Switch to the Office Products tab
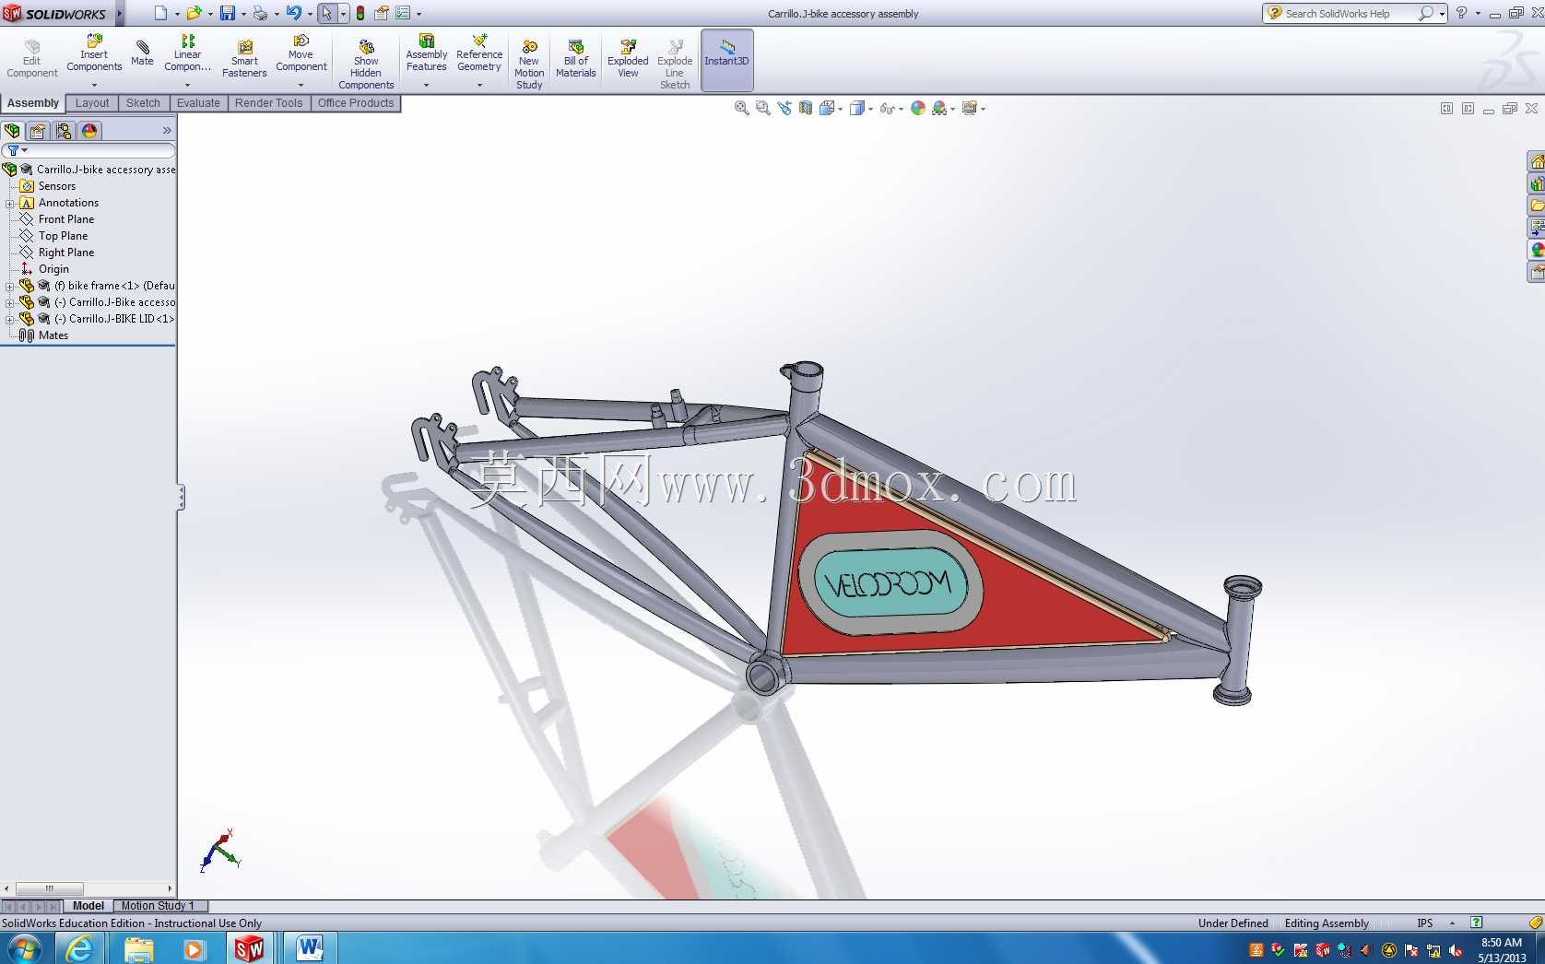 (x=356, y=103)
